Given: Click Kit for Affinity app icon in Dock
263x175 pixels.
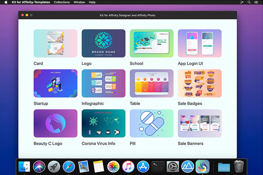Looking at the screenshot, I should pyautogui.click(x=203, y=167).
